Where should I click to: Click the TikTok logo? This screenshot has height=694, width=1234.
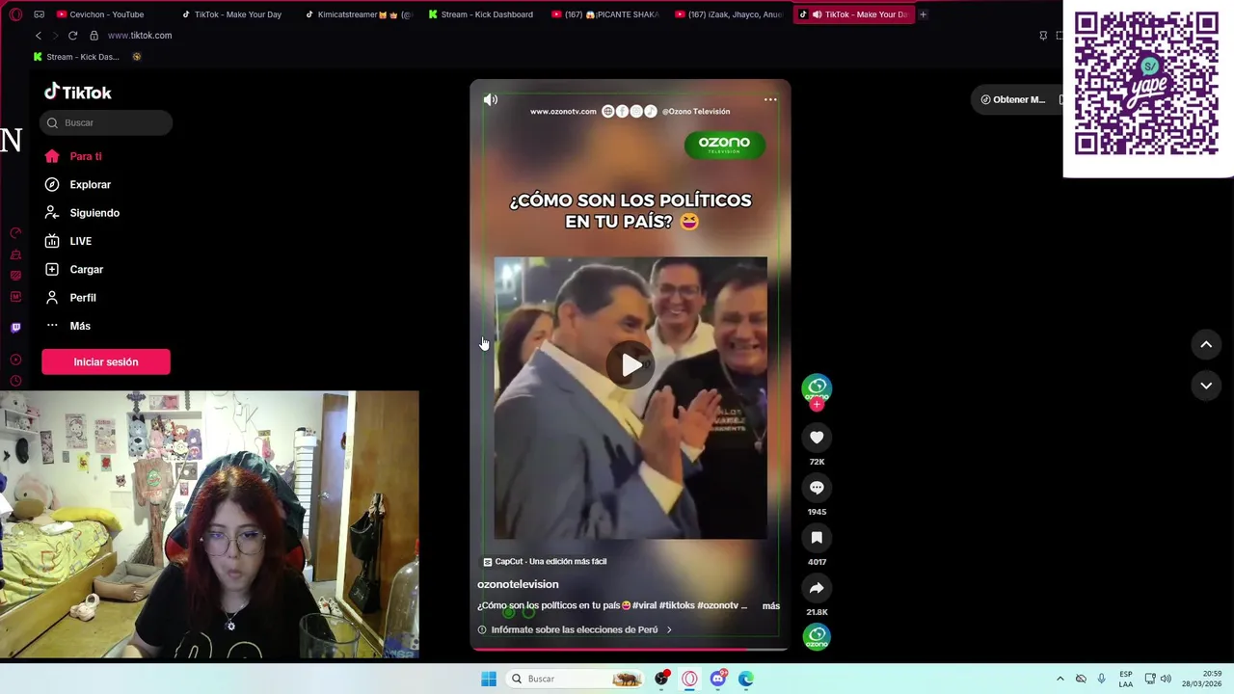[x=78, y=93]
